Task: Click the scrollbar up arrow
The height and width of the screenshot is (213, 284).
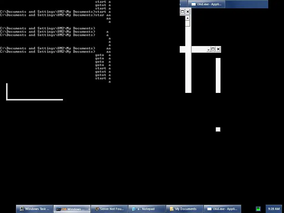Action: point(187,18)
